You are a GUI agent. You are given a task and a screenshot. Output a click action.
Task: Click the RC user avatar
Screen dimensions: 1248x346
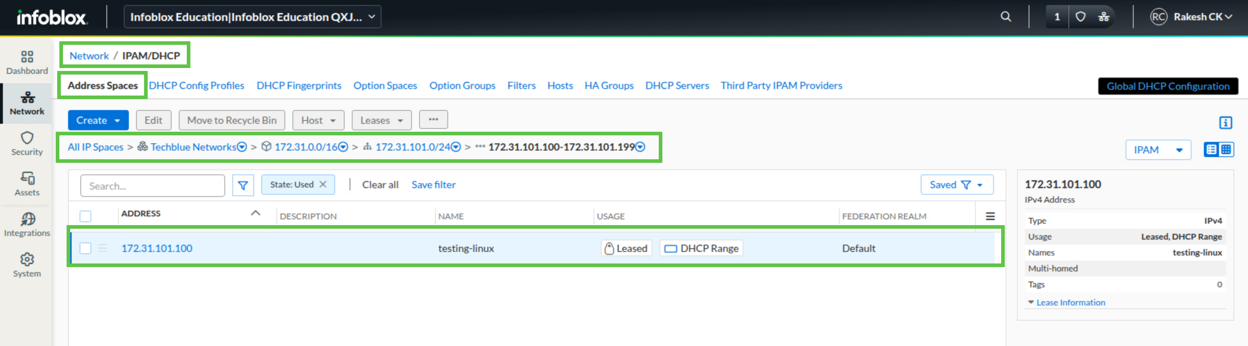point(1158,17)
